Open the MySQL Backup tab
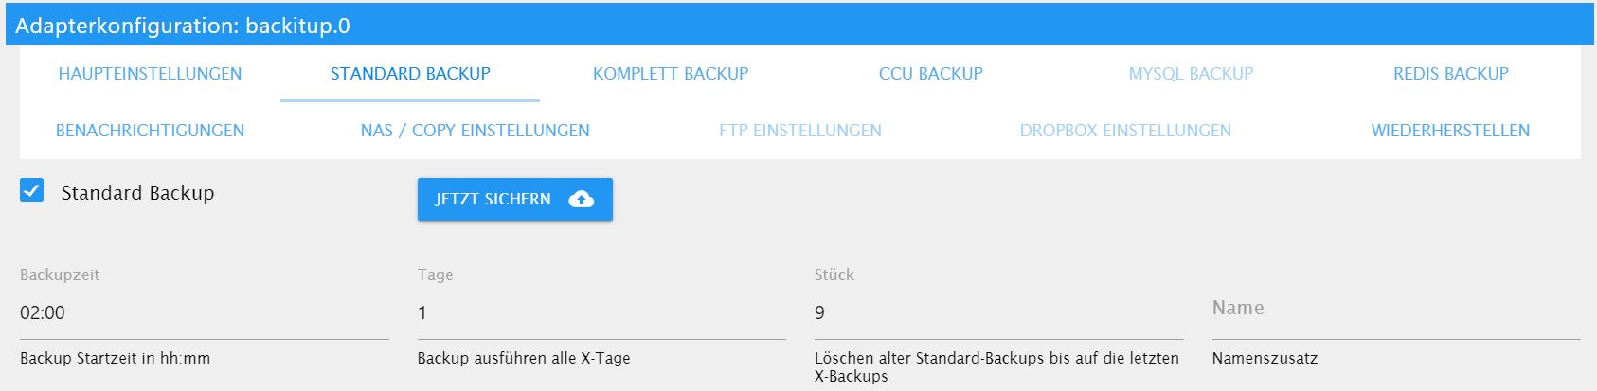 1191,74
